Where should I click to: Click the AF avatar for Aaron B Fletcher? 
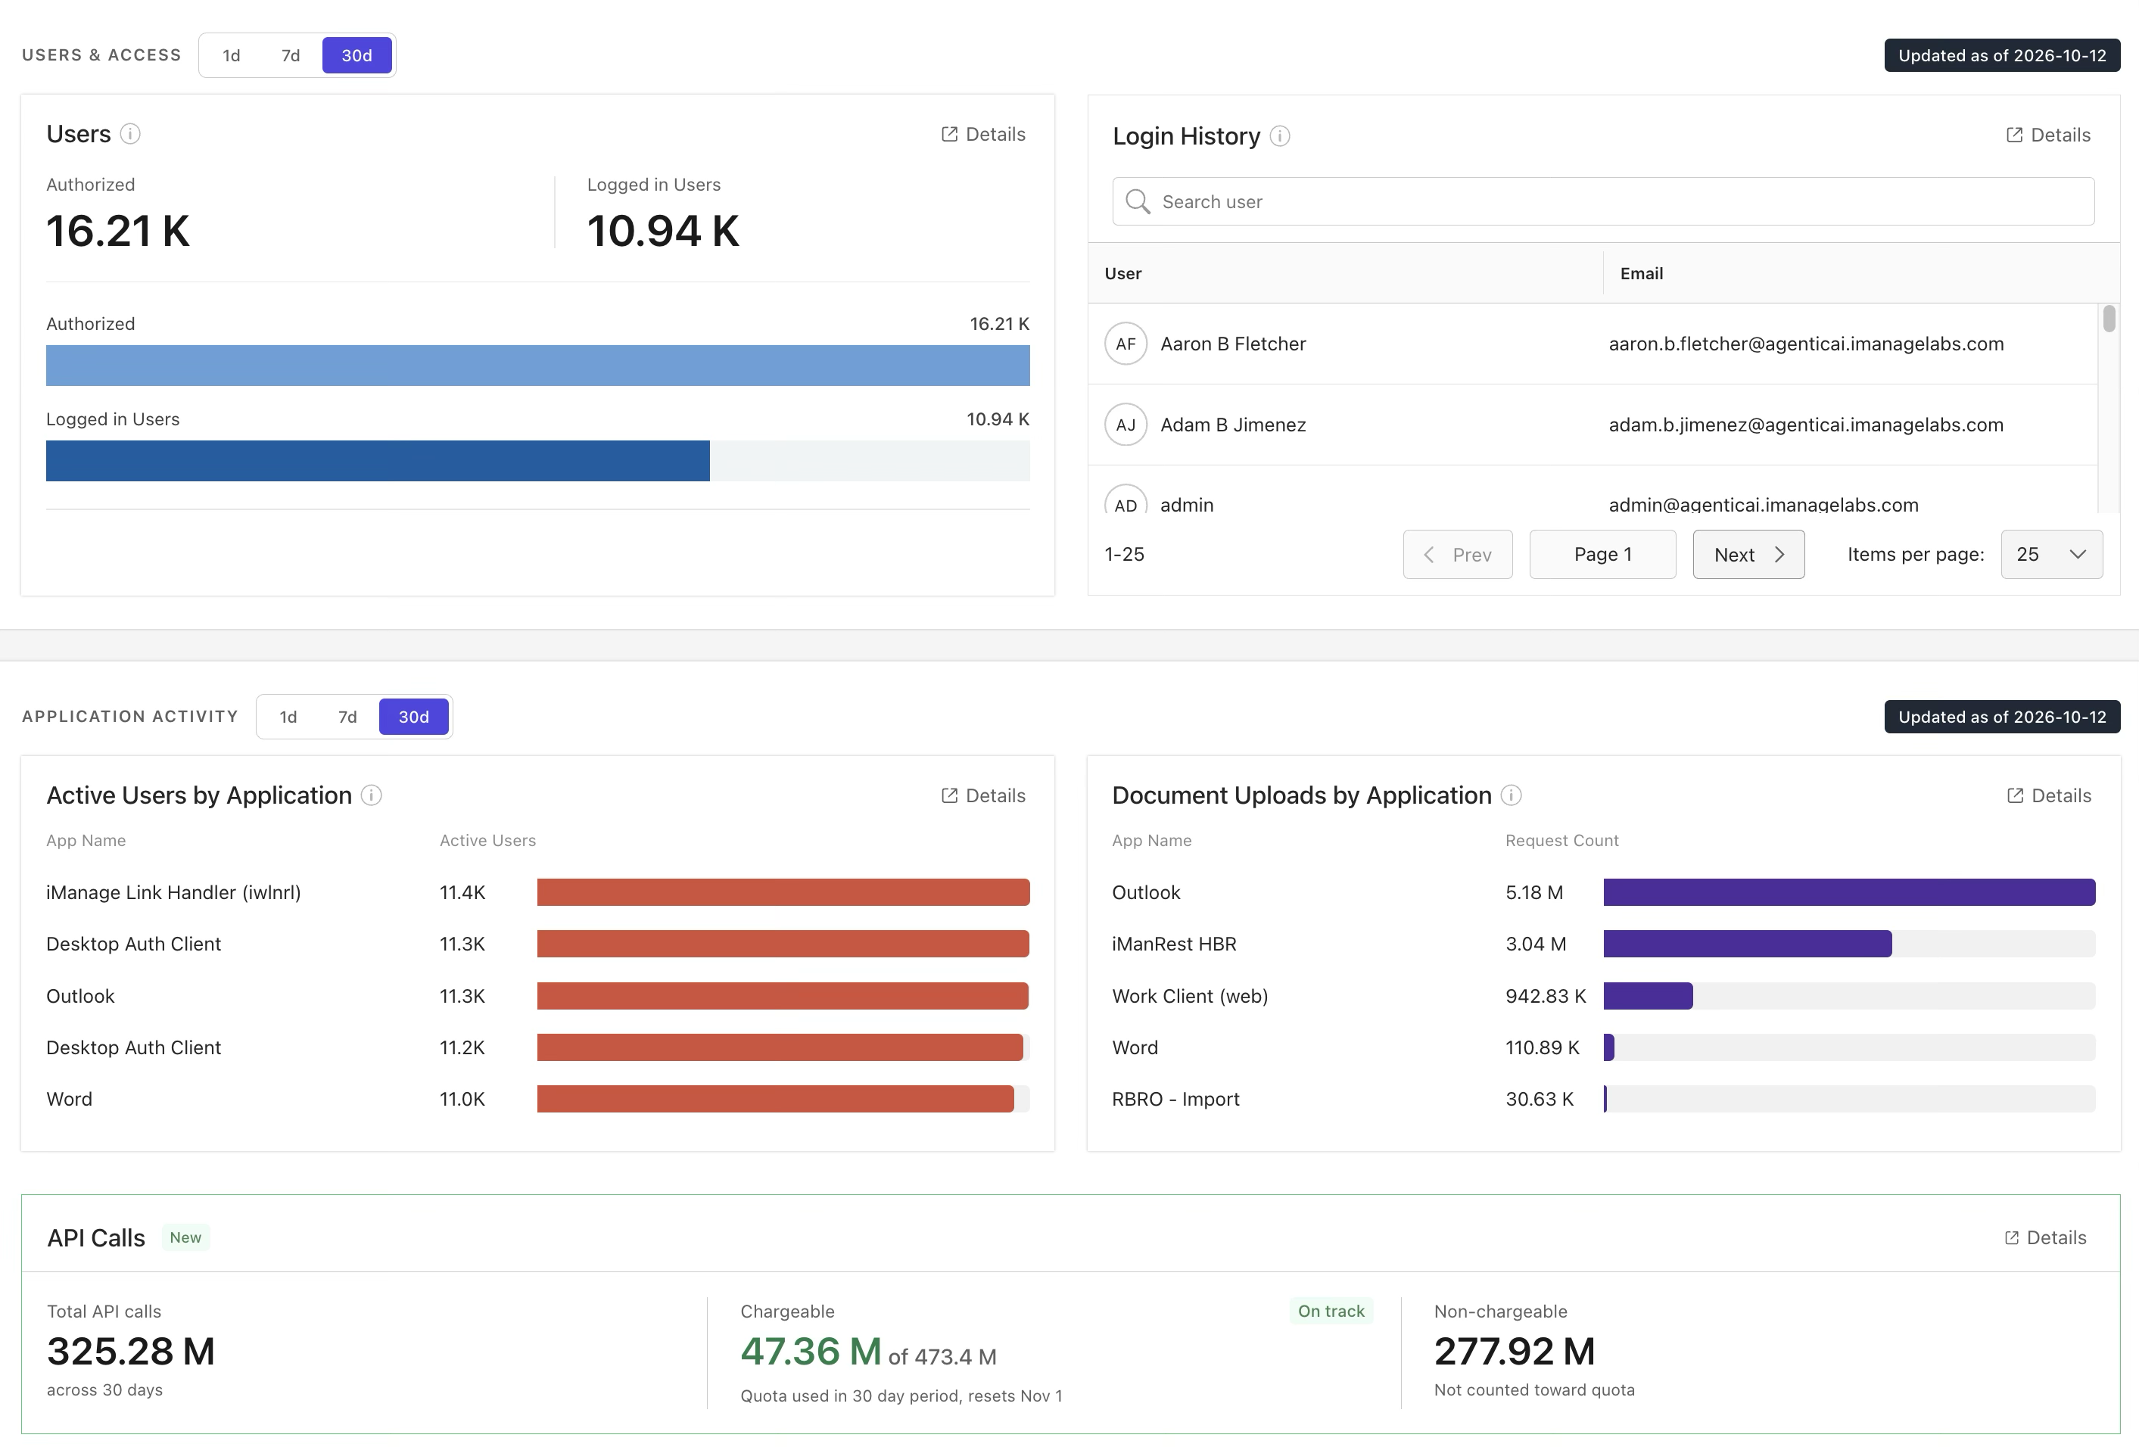pos(1125,344)
